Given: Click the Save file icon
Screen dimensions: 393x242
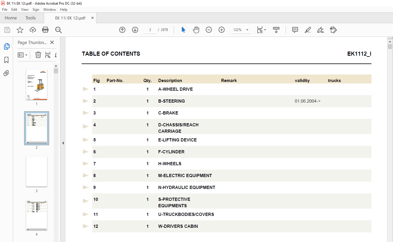Looking at the screenshot, I should click(x=7, y=30).
